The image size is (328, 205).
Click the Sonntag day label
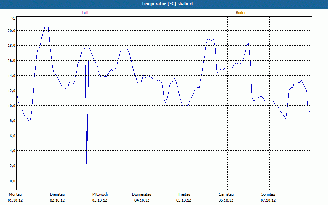[x=268, y=194]
